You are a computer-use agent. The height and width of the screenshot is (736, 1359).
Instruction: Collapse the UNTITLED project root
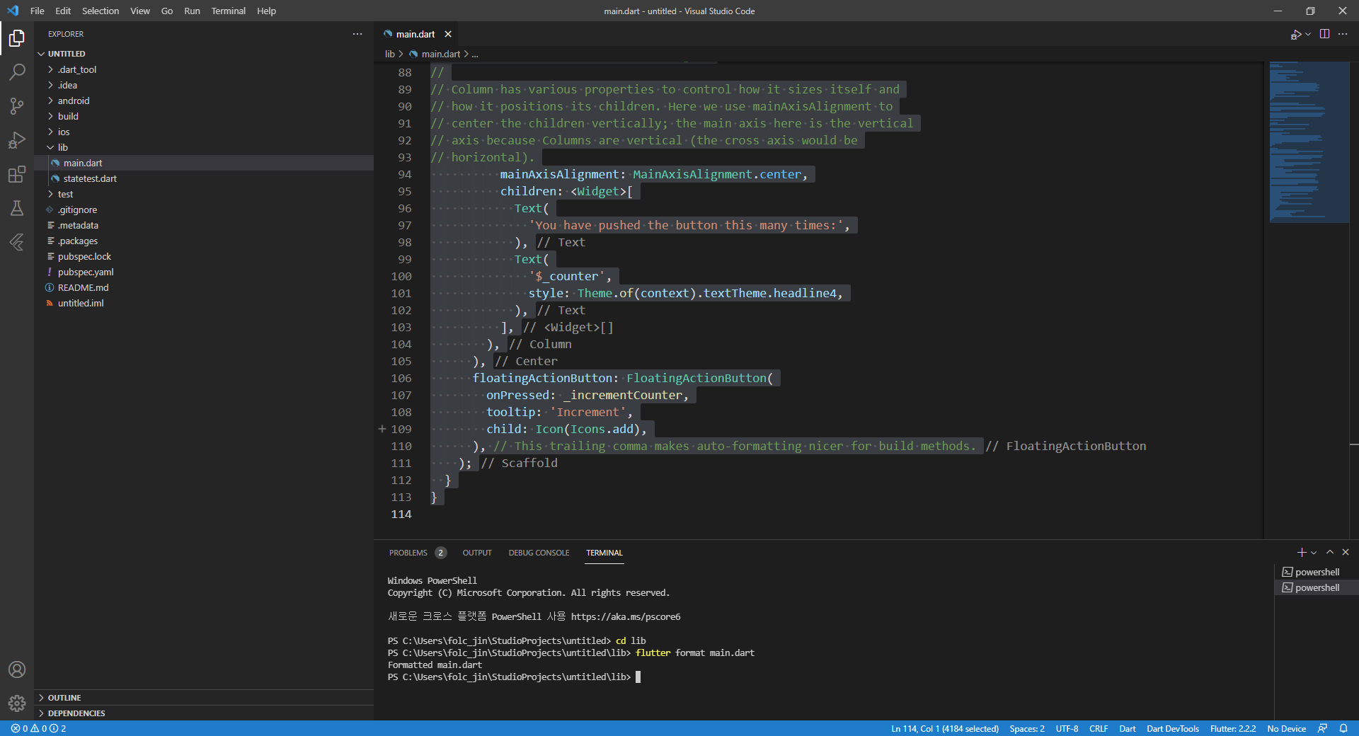click(67, 54)
